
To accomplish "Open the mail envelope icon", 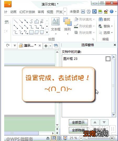I will click(100, 12).
